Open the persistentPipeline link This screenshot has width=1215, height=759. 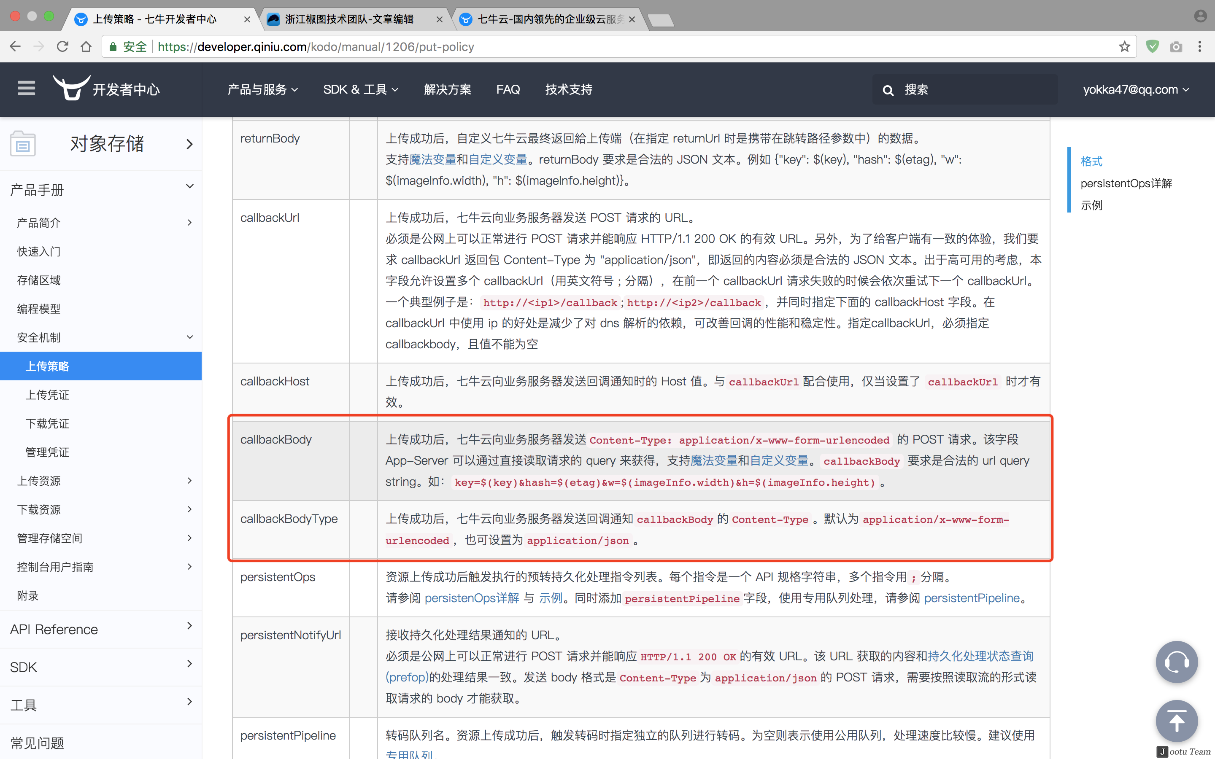[972, 598]
